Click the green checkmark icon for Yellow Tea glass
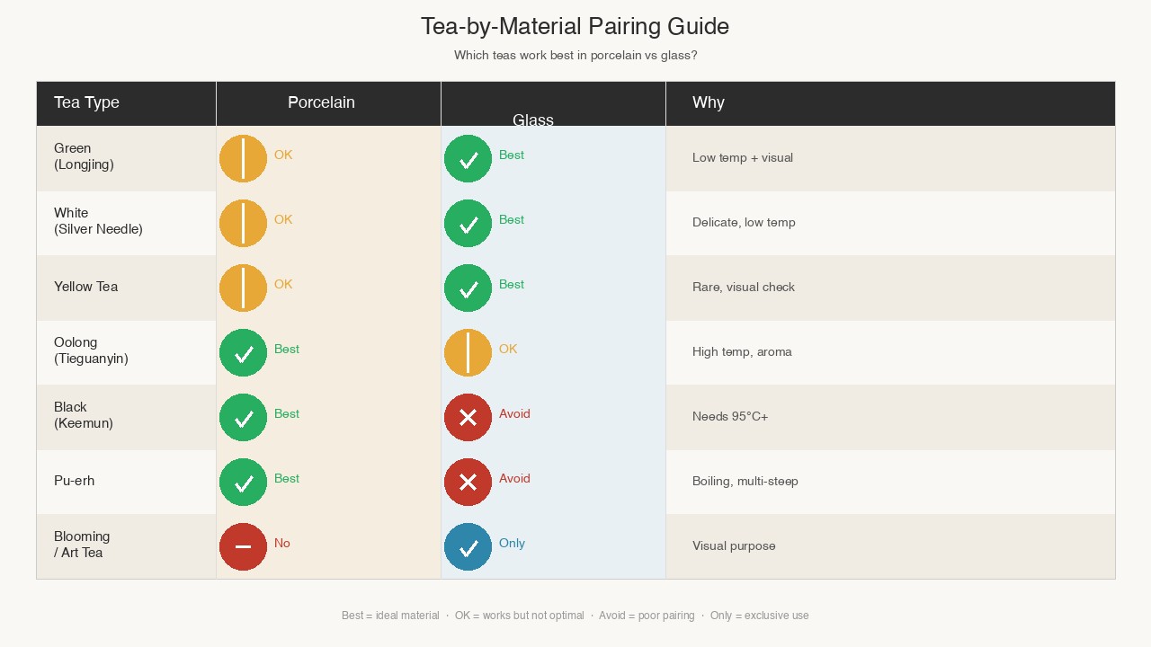Viewport: 1151px width, 647px height. point(468,288)
